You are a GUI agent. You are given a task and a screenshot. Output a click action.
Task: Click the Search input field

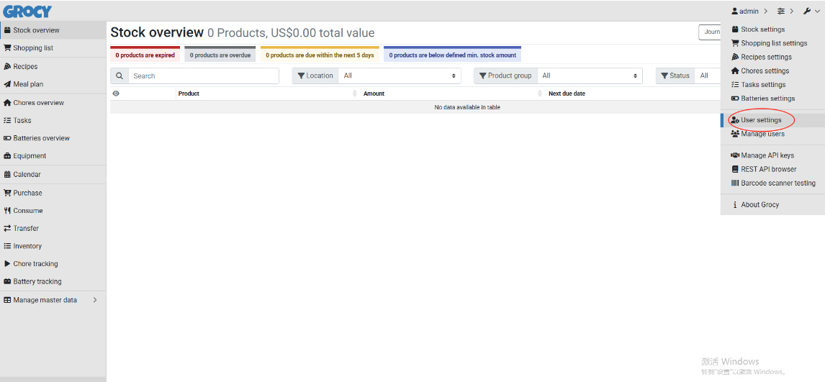tap(204, 76)
